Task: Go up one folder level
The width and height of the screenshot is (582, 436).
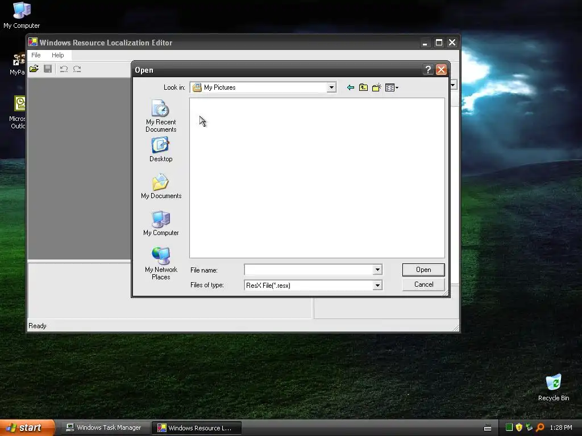Action: click(x=363, y=87)
